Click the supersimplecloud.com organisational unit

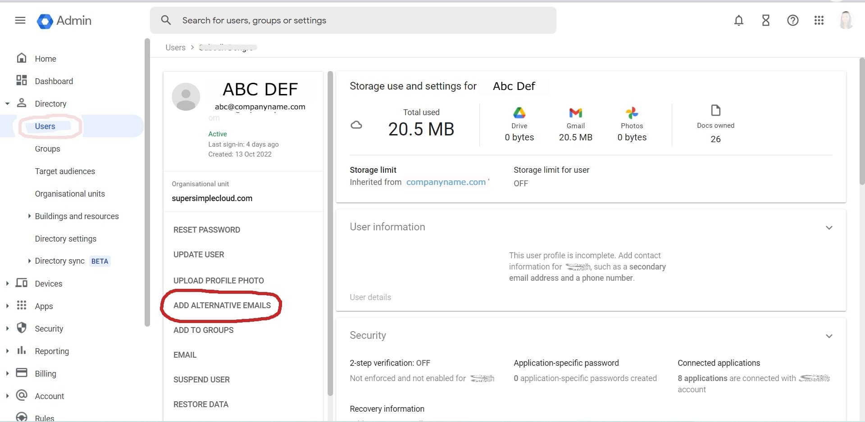[212, 198]
